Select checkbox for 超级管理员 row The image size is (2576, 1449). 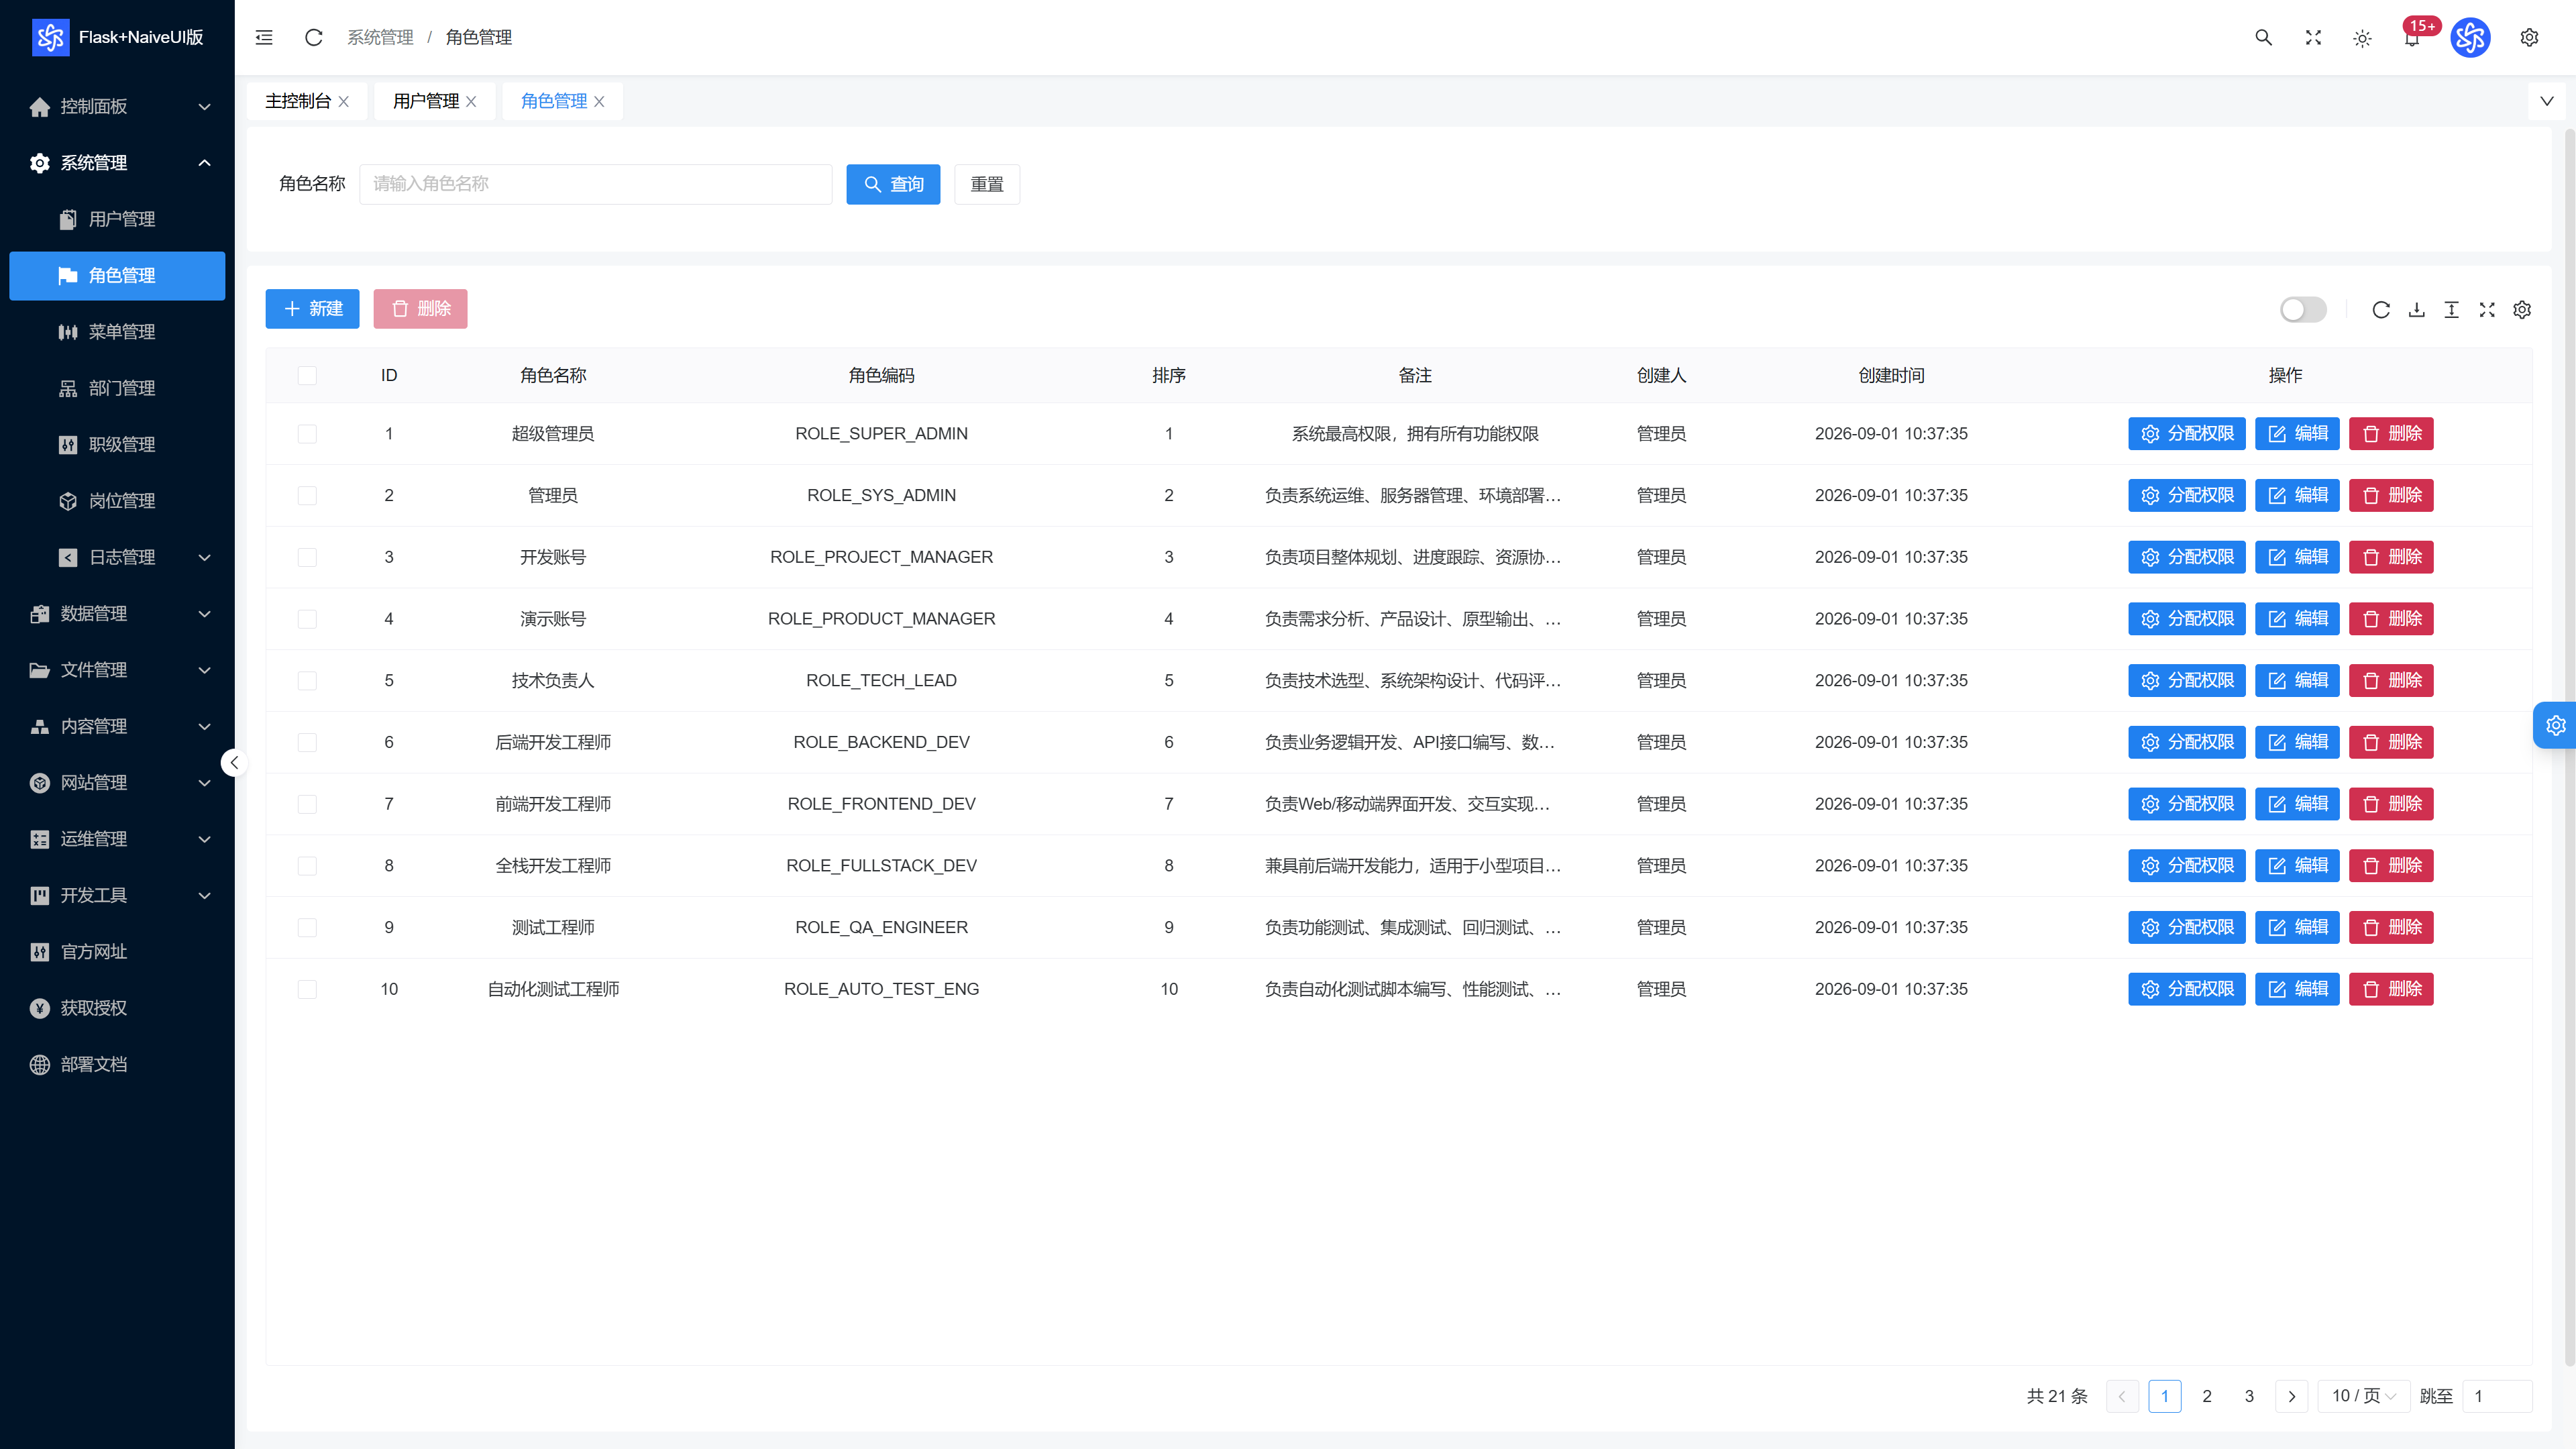pos(307,433)
